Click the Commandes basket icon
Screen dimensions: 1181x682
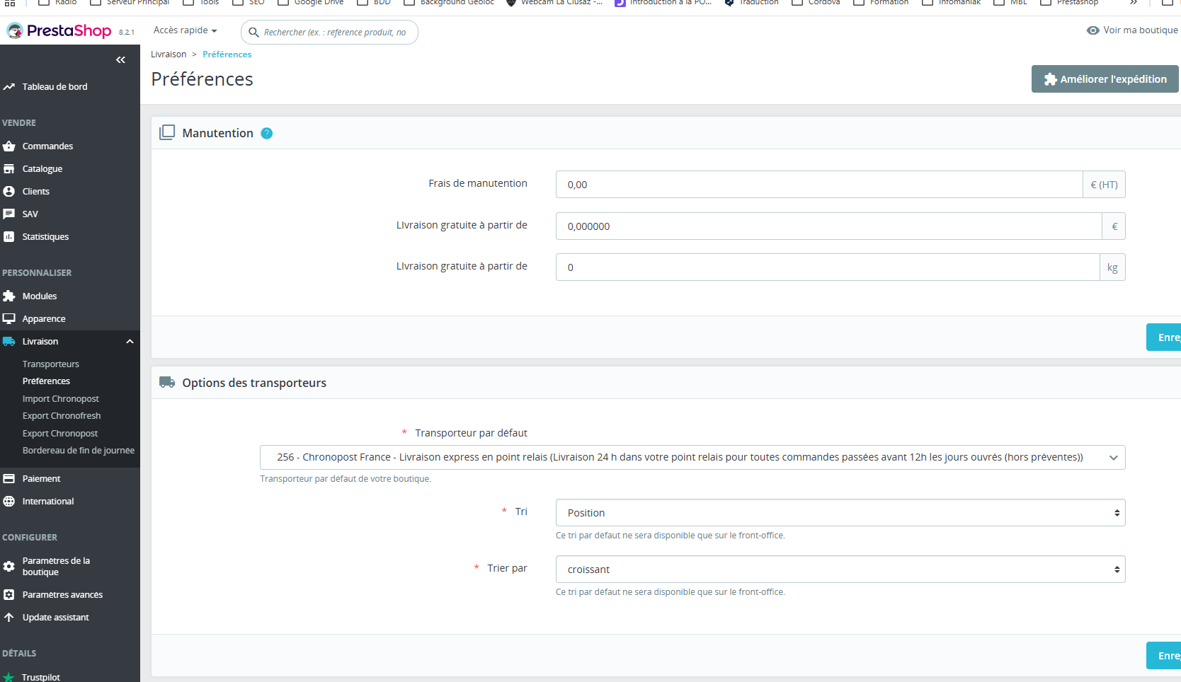[x=8, y=146]
